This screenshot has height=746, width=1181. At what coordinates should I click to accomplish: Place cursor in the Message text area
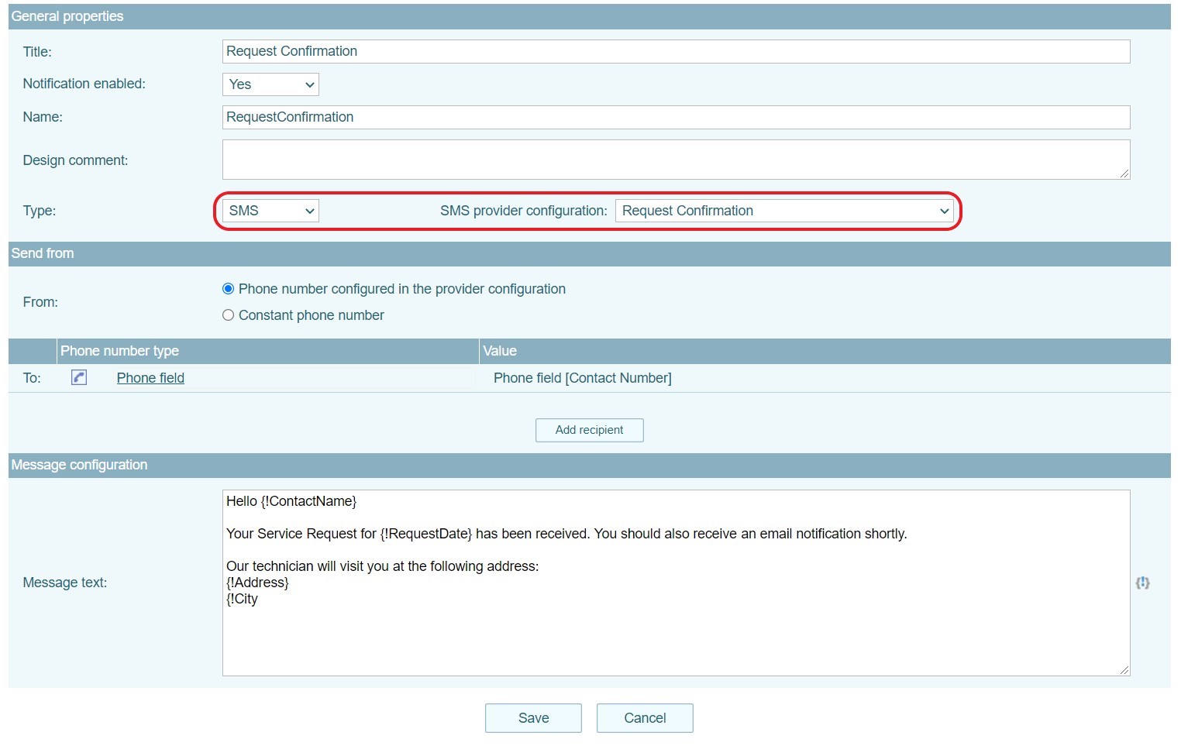tap(674, 635)
